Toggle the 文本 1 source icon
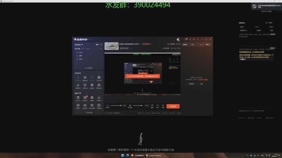 click(77, 52)
